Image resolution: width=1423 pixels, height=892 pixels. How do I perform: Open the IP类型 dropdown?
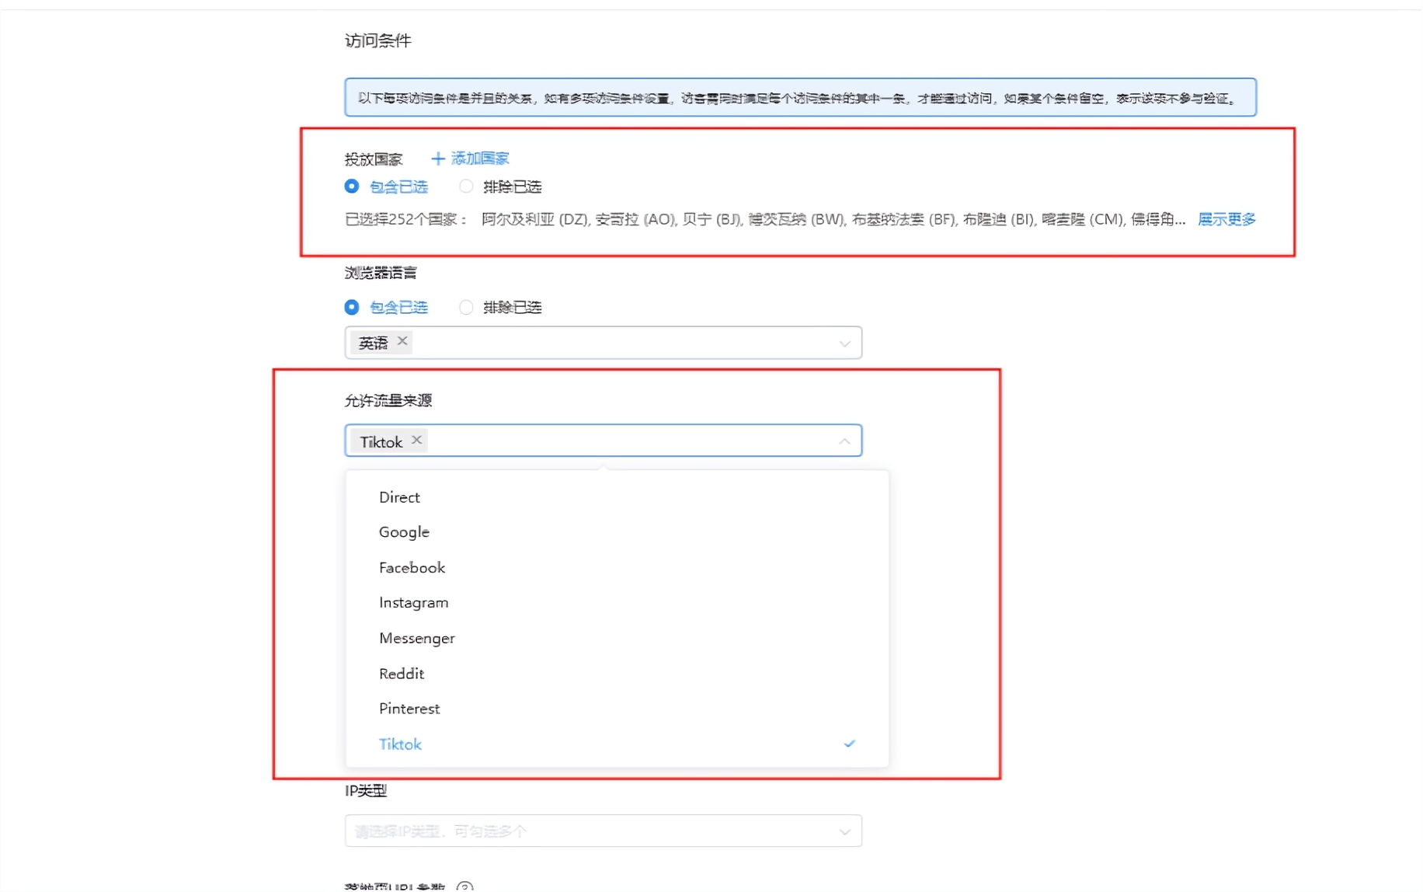click(x=604, y=831)
